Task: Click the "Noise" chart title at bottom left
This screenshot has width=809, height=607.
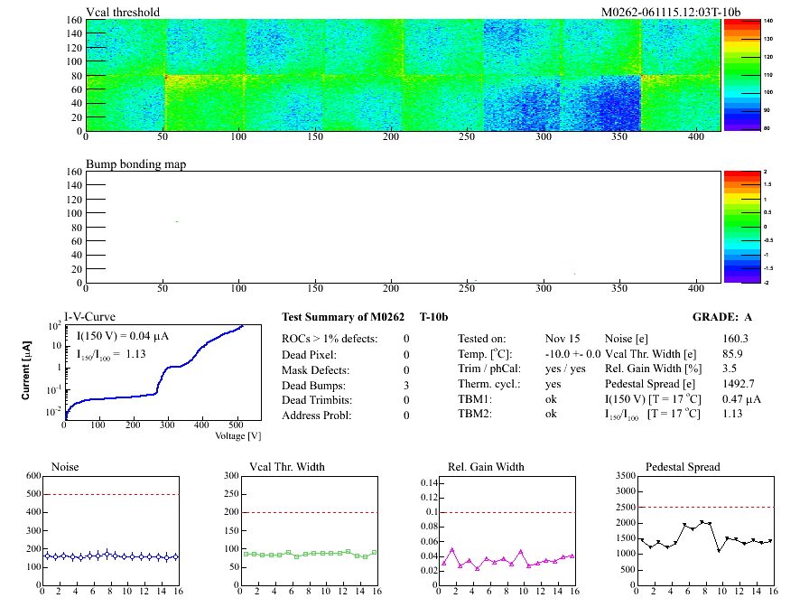Action: pyautogui.click(x=67, y=467)
